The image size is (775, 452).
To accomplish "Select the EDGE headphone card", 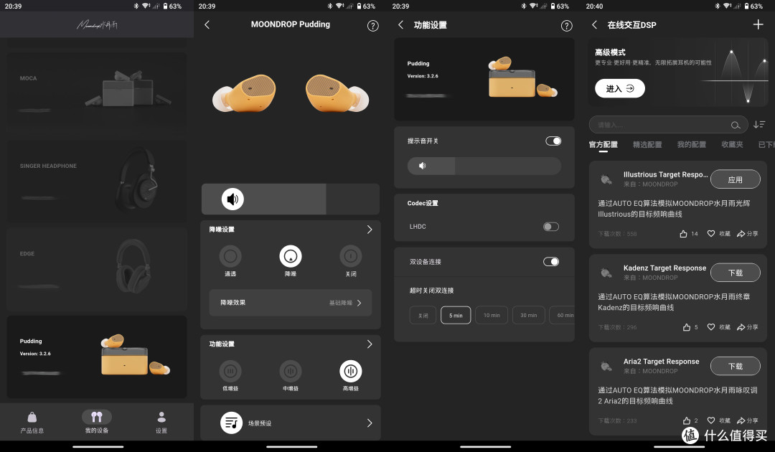I will pos(97,269).
